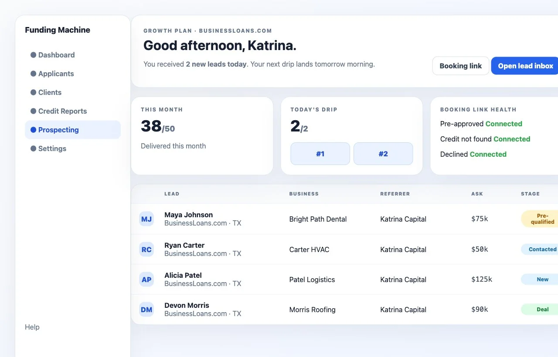Image resolution: width=558 pixels, height=357 pixels.
Task: Click the Booking link button
Action: 461,66
